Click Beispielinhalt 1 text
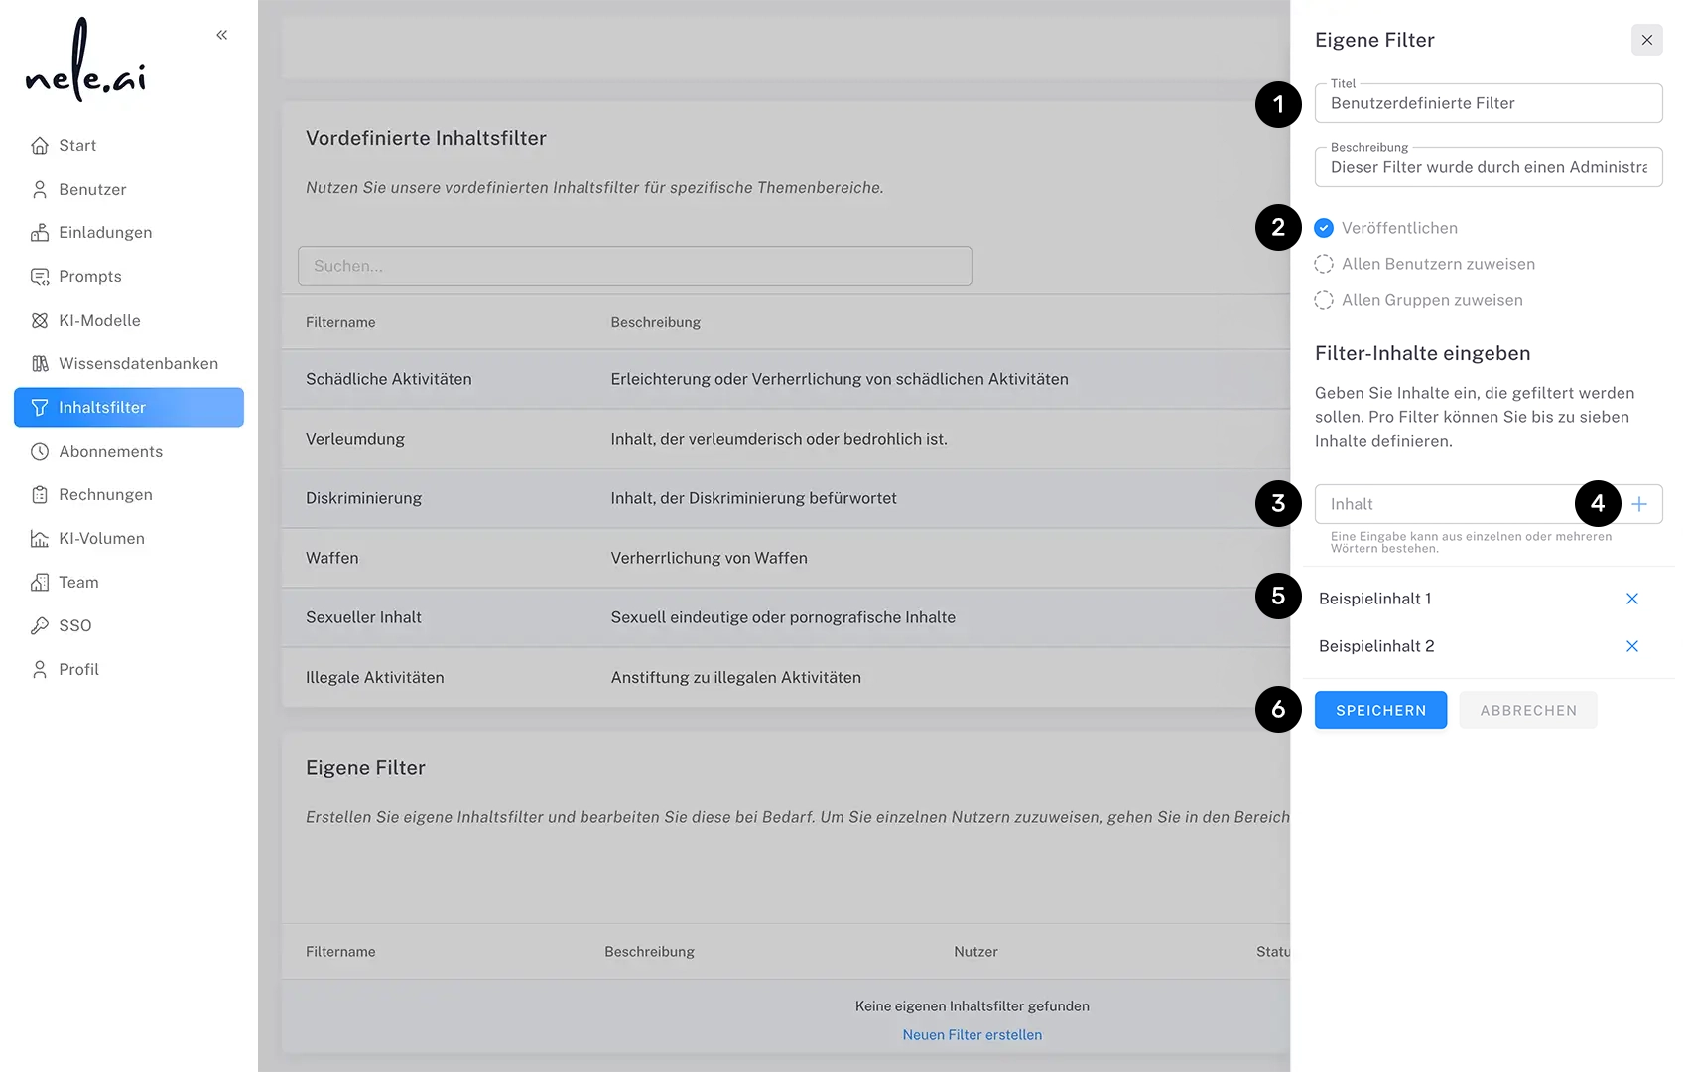The width and height of the screenshot is (1687, 1072). [x=1374, y=599]
